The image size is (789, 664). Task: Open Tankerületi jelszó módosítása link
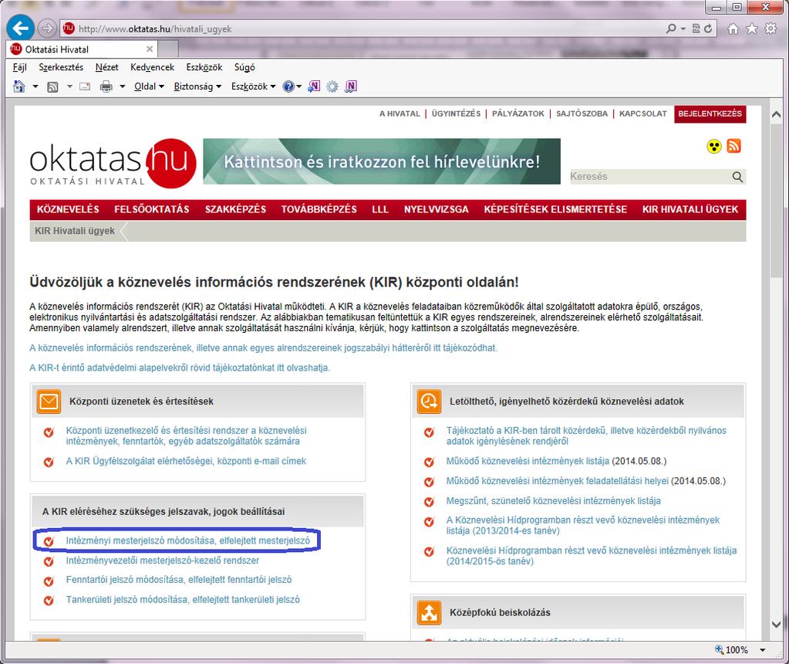[x=183, y=600]
